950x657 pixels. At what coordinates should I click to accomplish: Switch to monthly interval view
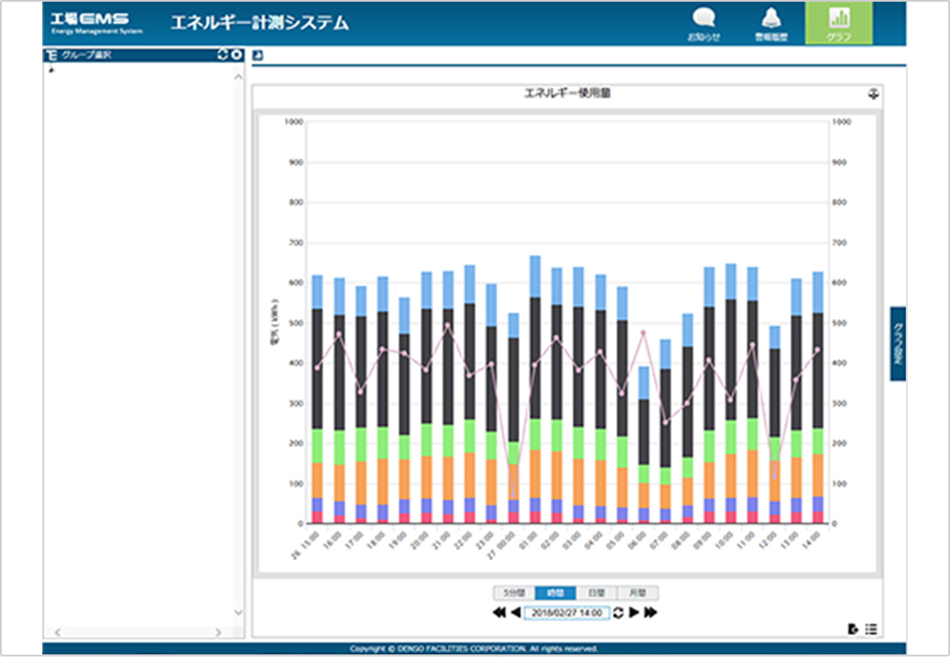(637, 593)
